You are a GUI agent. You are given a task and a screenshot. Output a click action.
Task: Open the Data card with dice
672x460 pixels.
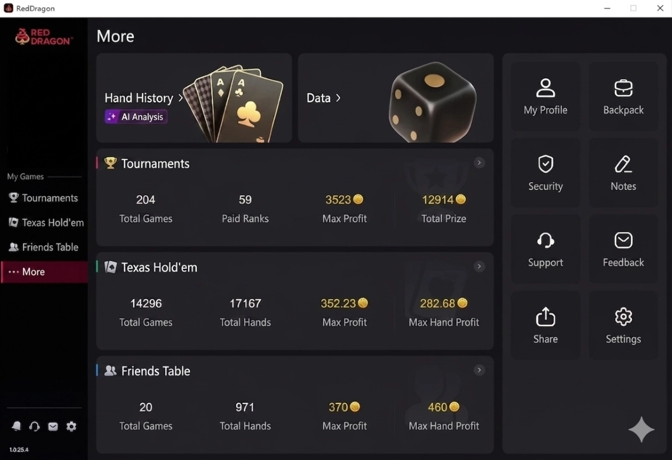pos(395,98)
